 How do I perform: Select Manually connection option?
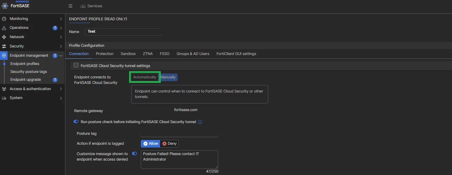pos(168,77)
